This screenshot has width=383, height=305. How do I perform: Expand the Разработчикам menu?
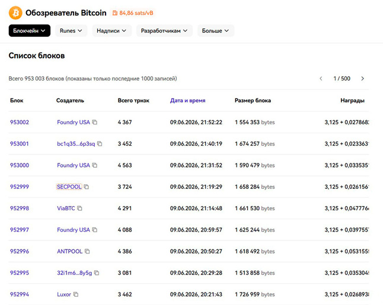(164, 31)
